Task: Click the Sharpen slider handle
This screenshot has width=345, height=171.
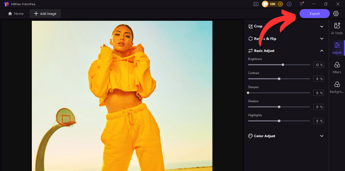Action: (248, 93)
